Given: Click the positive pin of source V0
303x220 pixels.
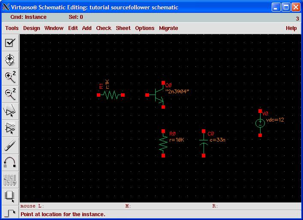Looking at the screenshot, I should (260, 111).
